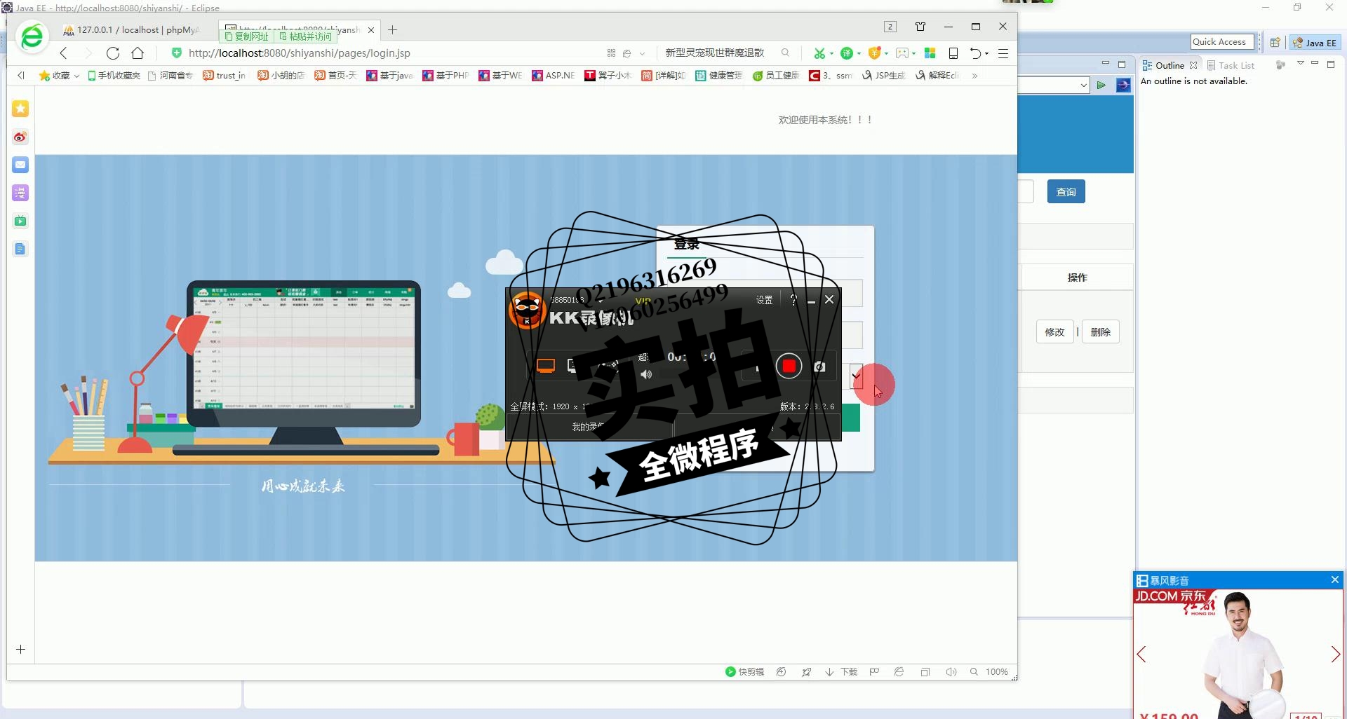Start the KK recorder red record button
Screen dimensions: 1347x719
point(789,366)
